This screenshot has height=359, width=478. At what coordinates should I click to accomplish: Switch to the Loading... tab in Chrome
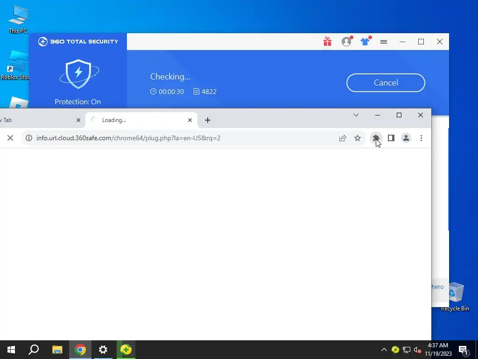click(x=141, y=120)
